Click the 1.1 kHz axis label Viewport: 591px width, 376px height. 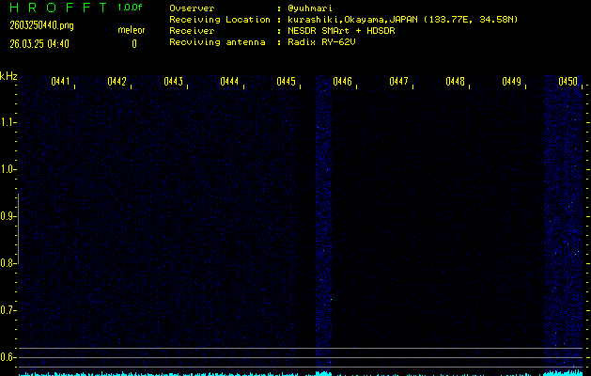coord(7,122)
